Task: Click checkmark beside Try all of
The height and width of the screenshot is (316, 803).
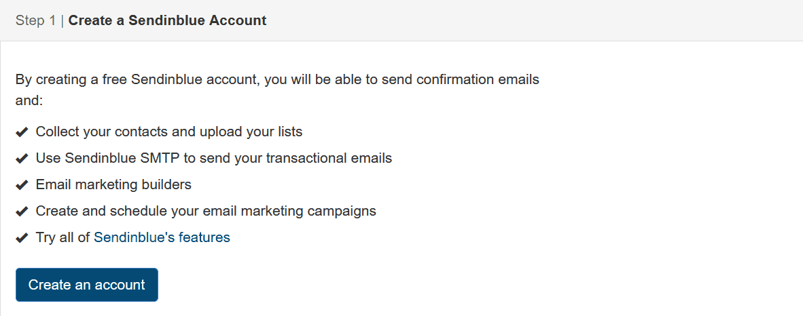Action: [22, 238]
